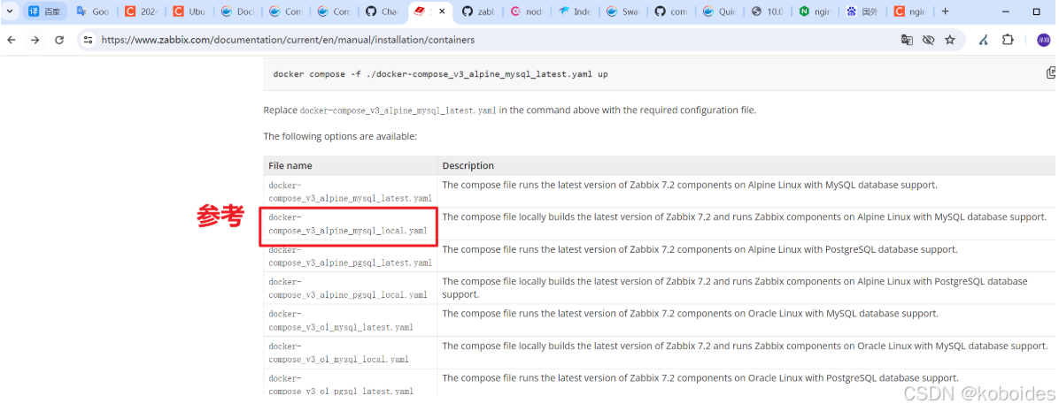Switch to the 国外 tab

863,11
